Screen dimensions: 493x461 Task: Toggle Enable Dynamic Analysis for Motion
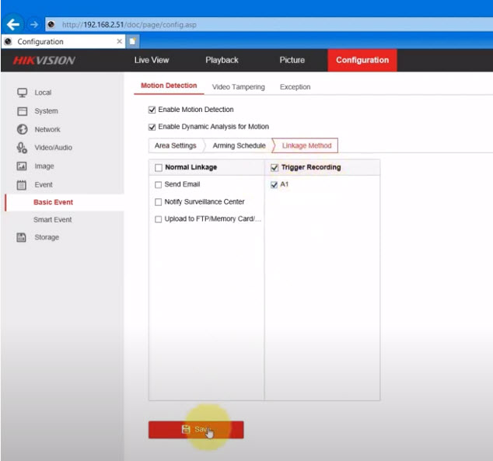click(x=152, y=127)
